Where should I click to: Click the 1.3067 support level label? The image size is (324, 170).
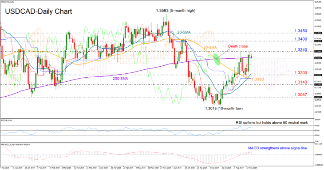pyautogui.click(x=300, y=95)
